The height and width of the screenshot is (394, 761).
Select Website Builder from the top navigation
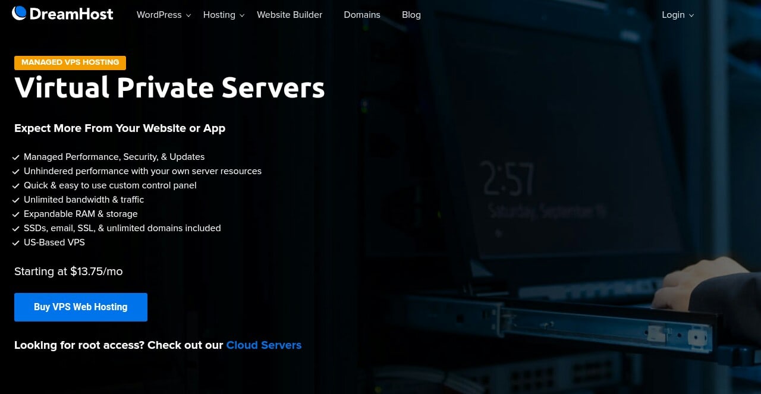[290, 15]
